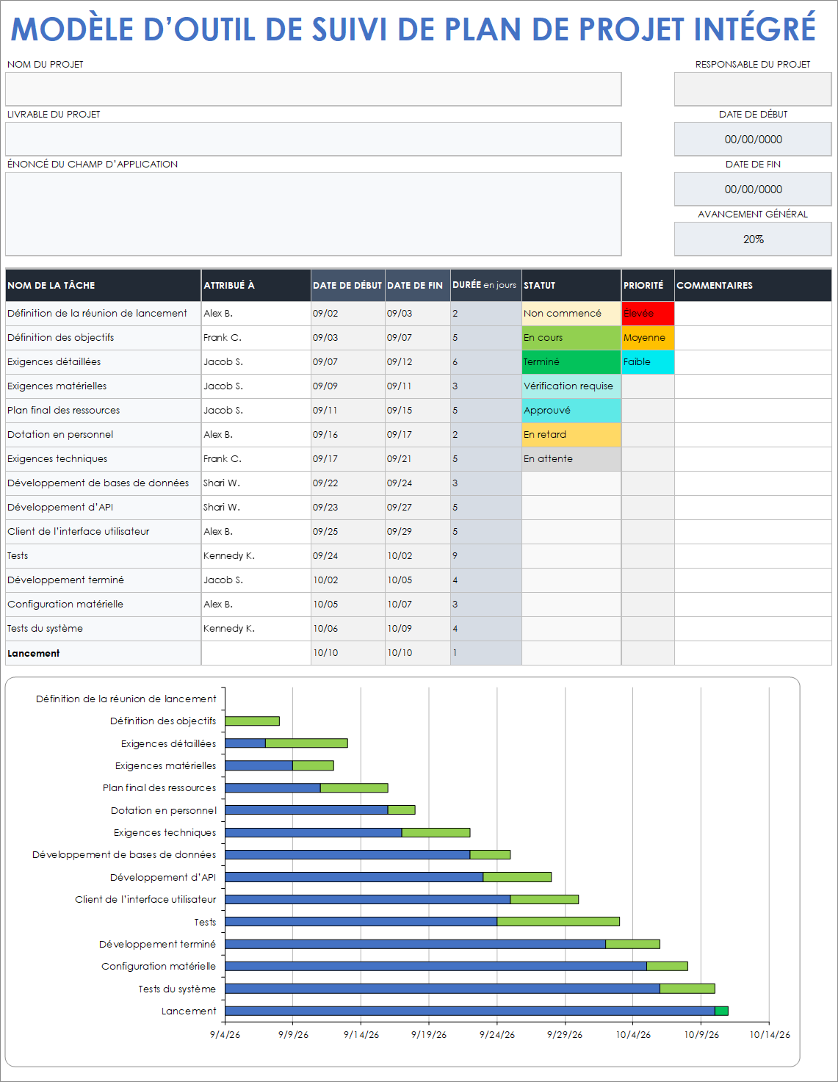Click the cyan Faible priority cell
This screenshot has width=838, height=1082.
click(646, 361)
